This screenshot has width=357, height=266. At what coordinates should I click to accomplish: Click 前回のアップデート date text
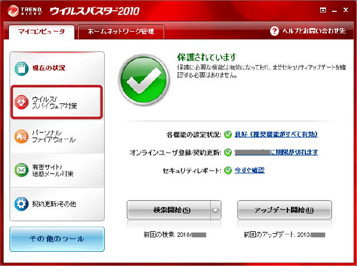(x=284, y=234)
